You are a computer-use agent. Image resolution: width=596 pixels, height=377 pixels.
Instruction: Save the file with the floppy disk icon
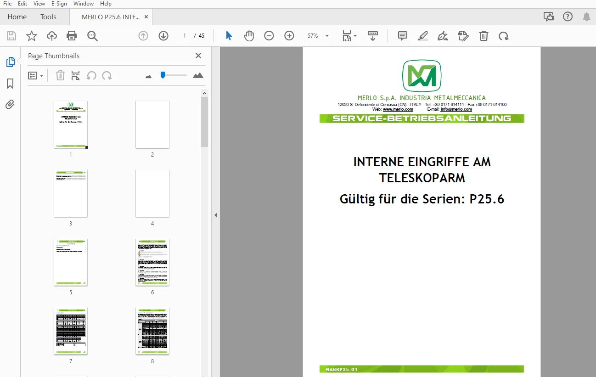pyautogui.click(x=11, y=36)
